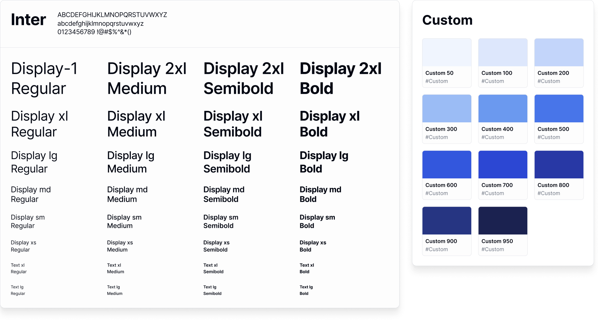Screen dimensions: 598x321
Task: Click the Display lg Medium sample
Action: point(131,162)
